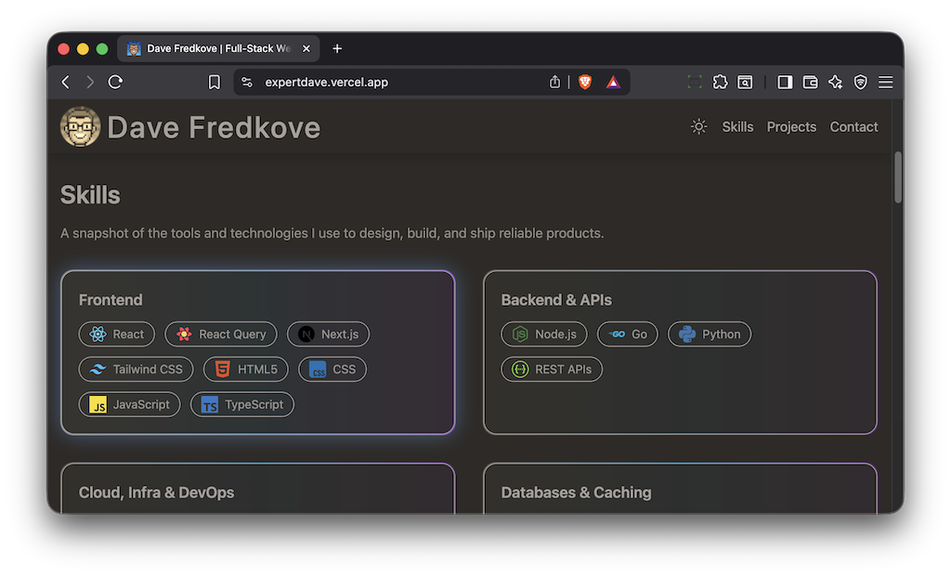
Task: Open Skills nav link
Action: point(737,127)
